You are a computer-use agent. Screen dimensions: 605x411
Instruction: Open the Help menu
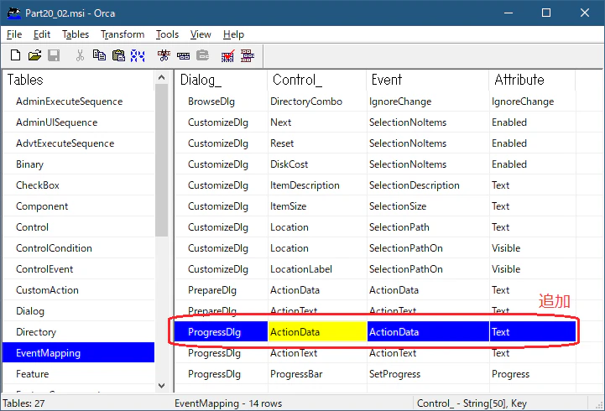(233, 34)
